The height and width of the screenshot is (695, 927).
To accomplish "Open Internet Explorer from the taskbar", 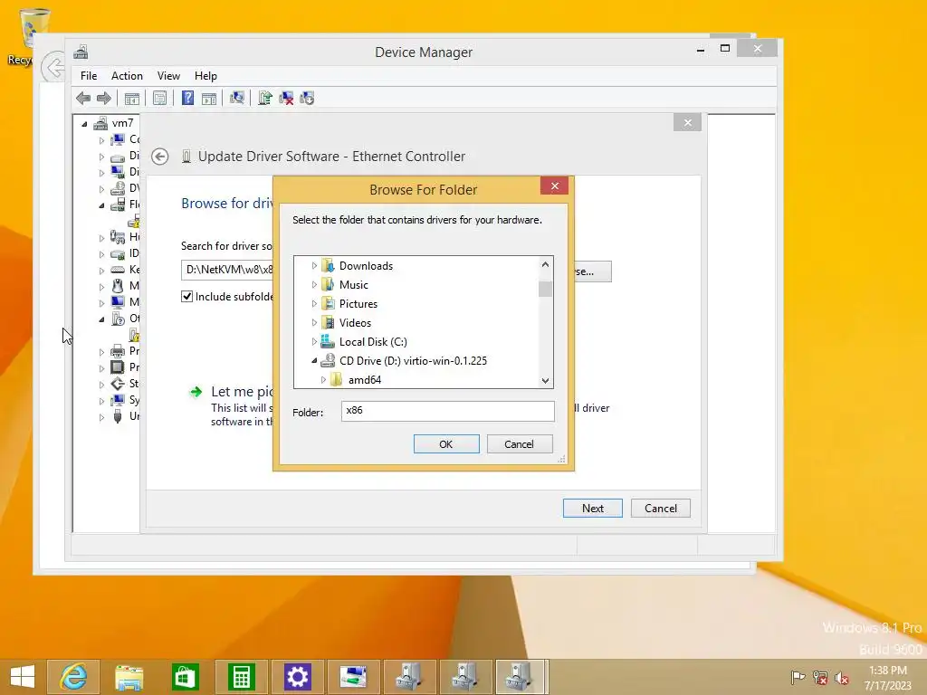I will pos(73,677).
